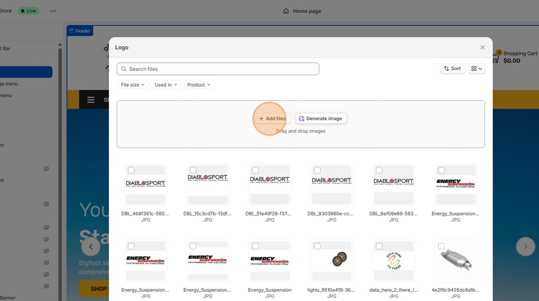Collapse sidebar scroll up arrow
Image resolution: width=539 pixels, height=301 pixels.
click(x=60, y=45)
